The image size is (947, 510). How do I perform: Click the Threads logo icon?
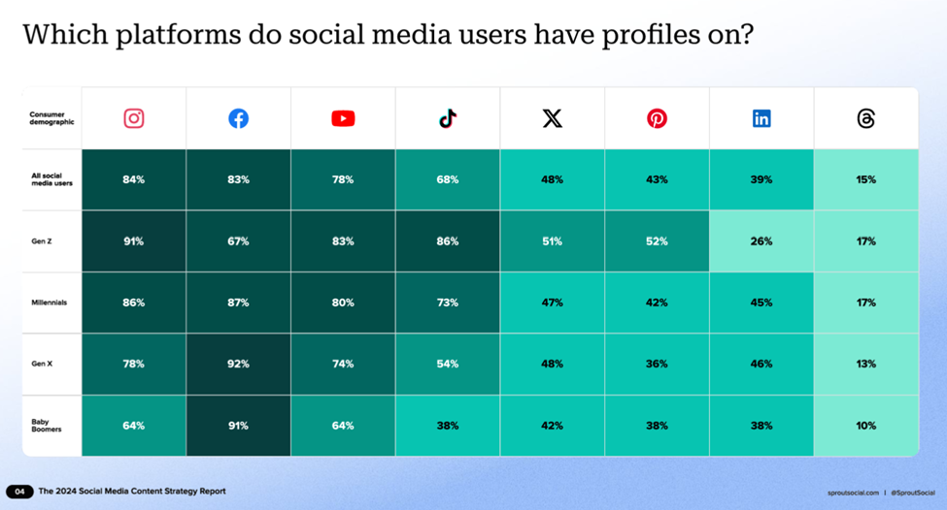pyautogui.click(x=865, y=118)
